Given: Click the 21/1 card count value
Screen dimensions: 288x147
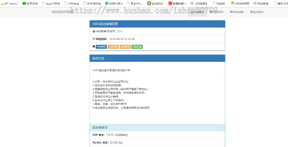Looking at the screenshot, I should (x=120, y=31).
